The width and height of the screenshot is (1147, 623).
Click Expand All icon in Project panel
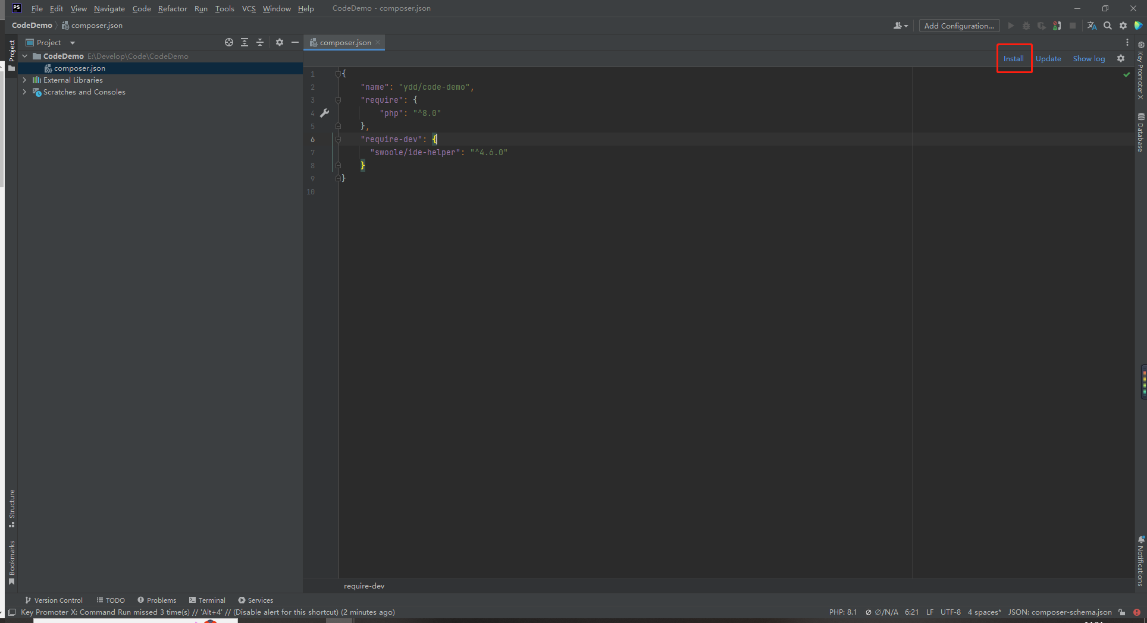click(x=245, y=42)
